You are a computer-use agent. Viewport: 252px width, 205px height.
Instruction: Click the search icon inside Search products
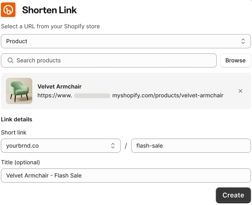pyautogui.click(x=10, y=61)
